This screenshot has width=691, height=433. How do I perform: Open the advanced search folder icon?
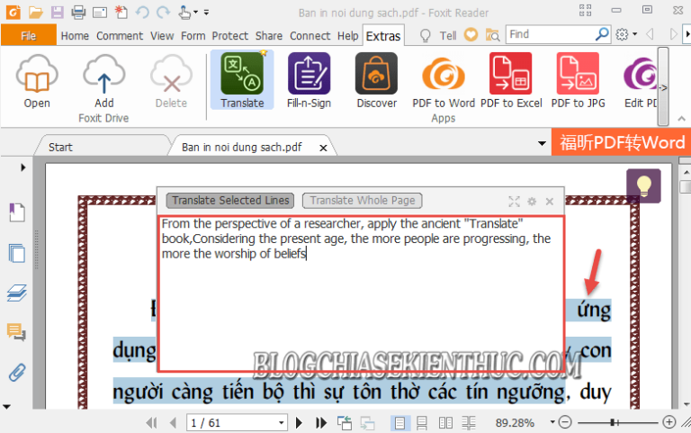point(492,34)
